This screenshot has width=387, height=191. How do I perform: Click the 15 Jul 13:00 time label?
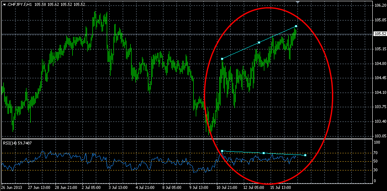[x=282, y=188]
